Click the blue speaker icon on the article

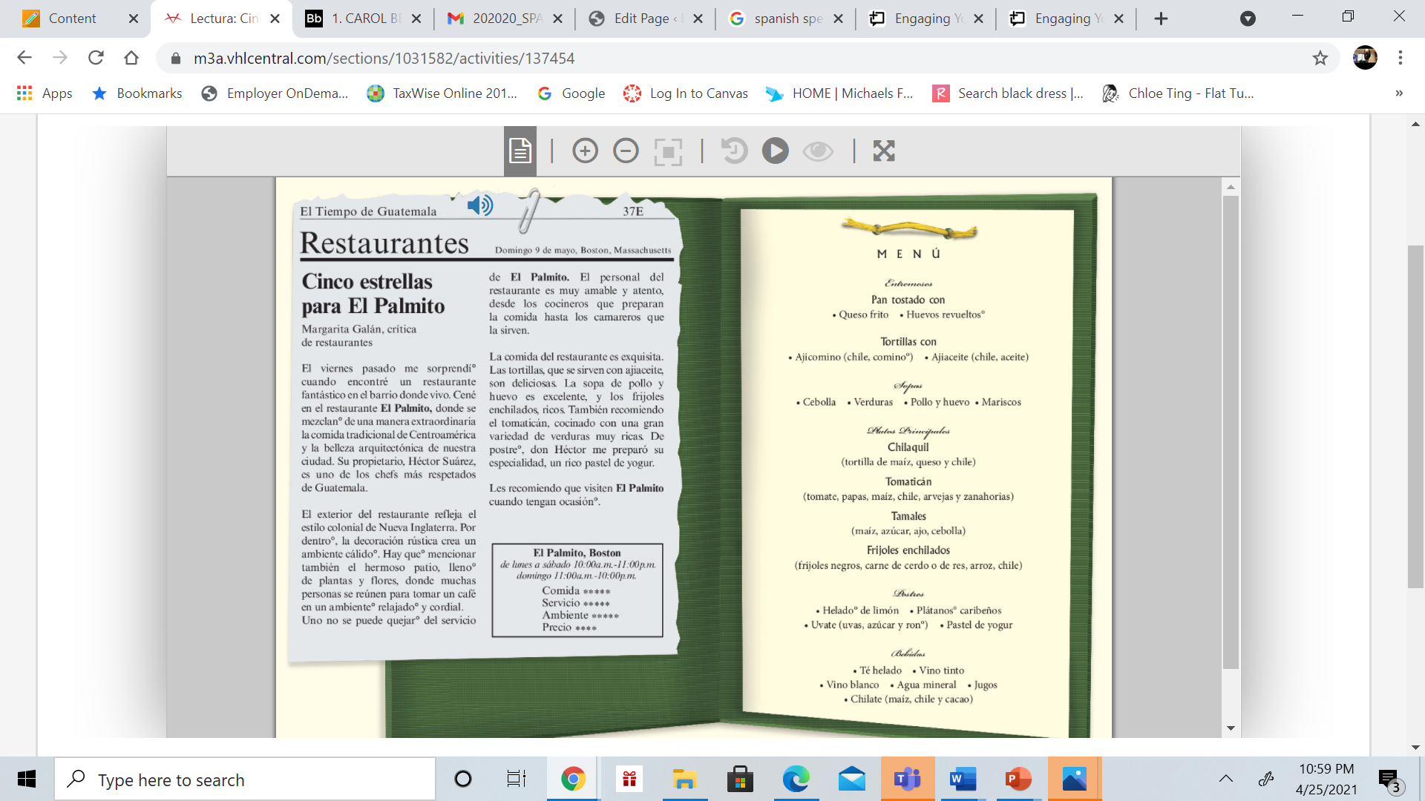[480, 205]
